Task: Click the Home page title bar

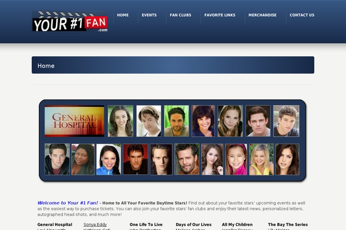Action: point(173,65)
